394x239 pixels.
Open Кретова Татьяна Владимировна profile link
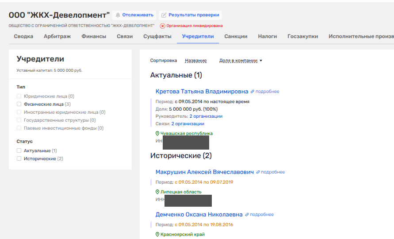[202, 92]
